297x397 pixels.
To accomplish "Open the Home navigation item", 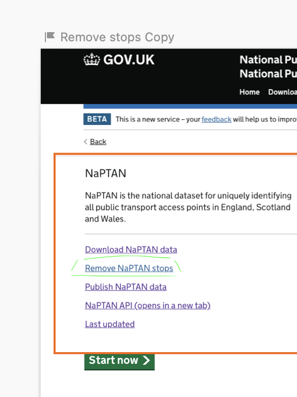I will click(250, 92).
